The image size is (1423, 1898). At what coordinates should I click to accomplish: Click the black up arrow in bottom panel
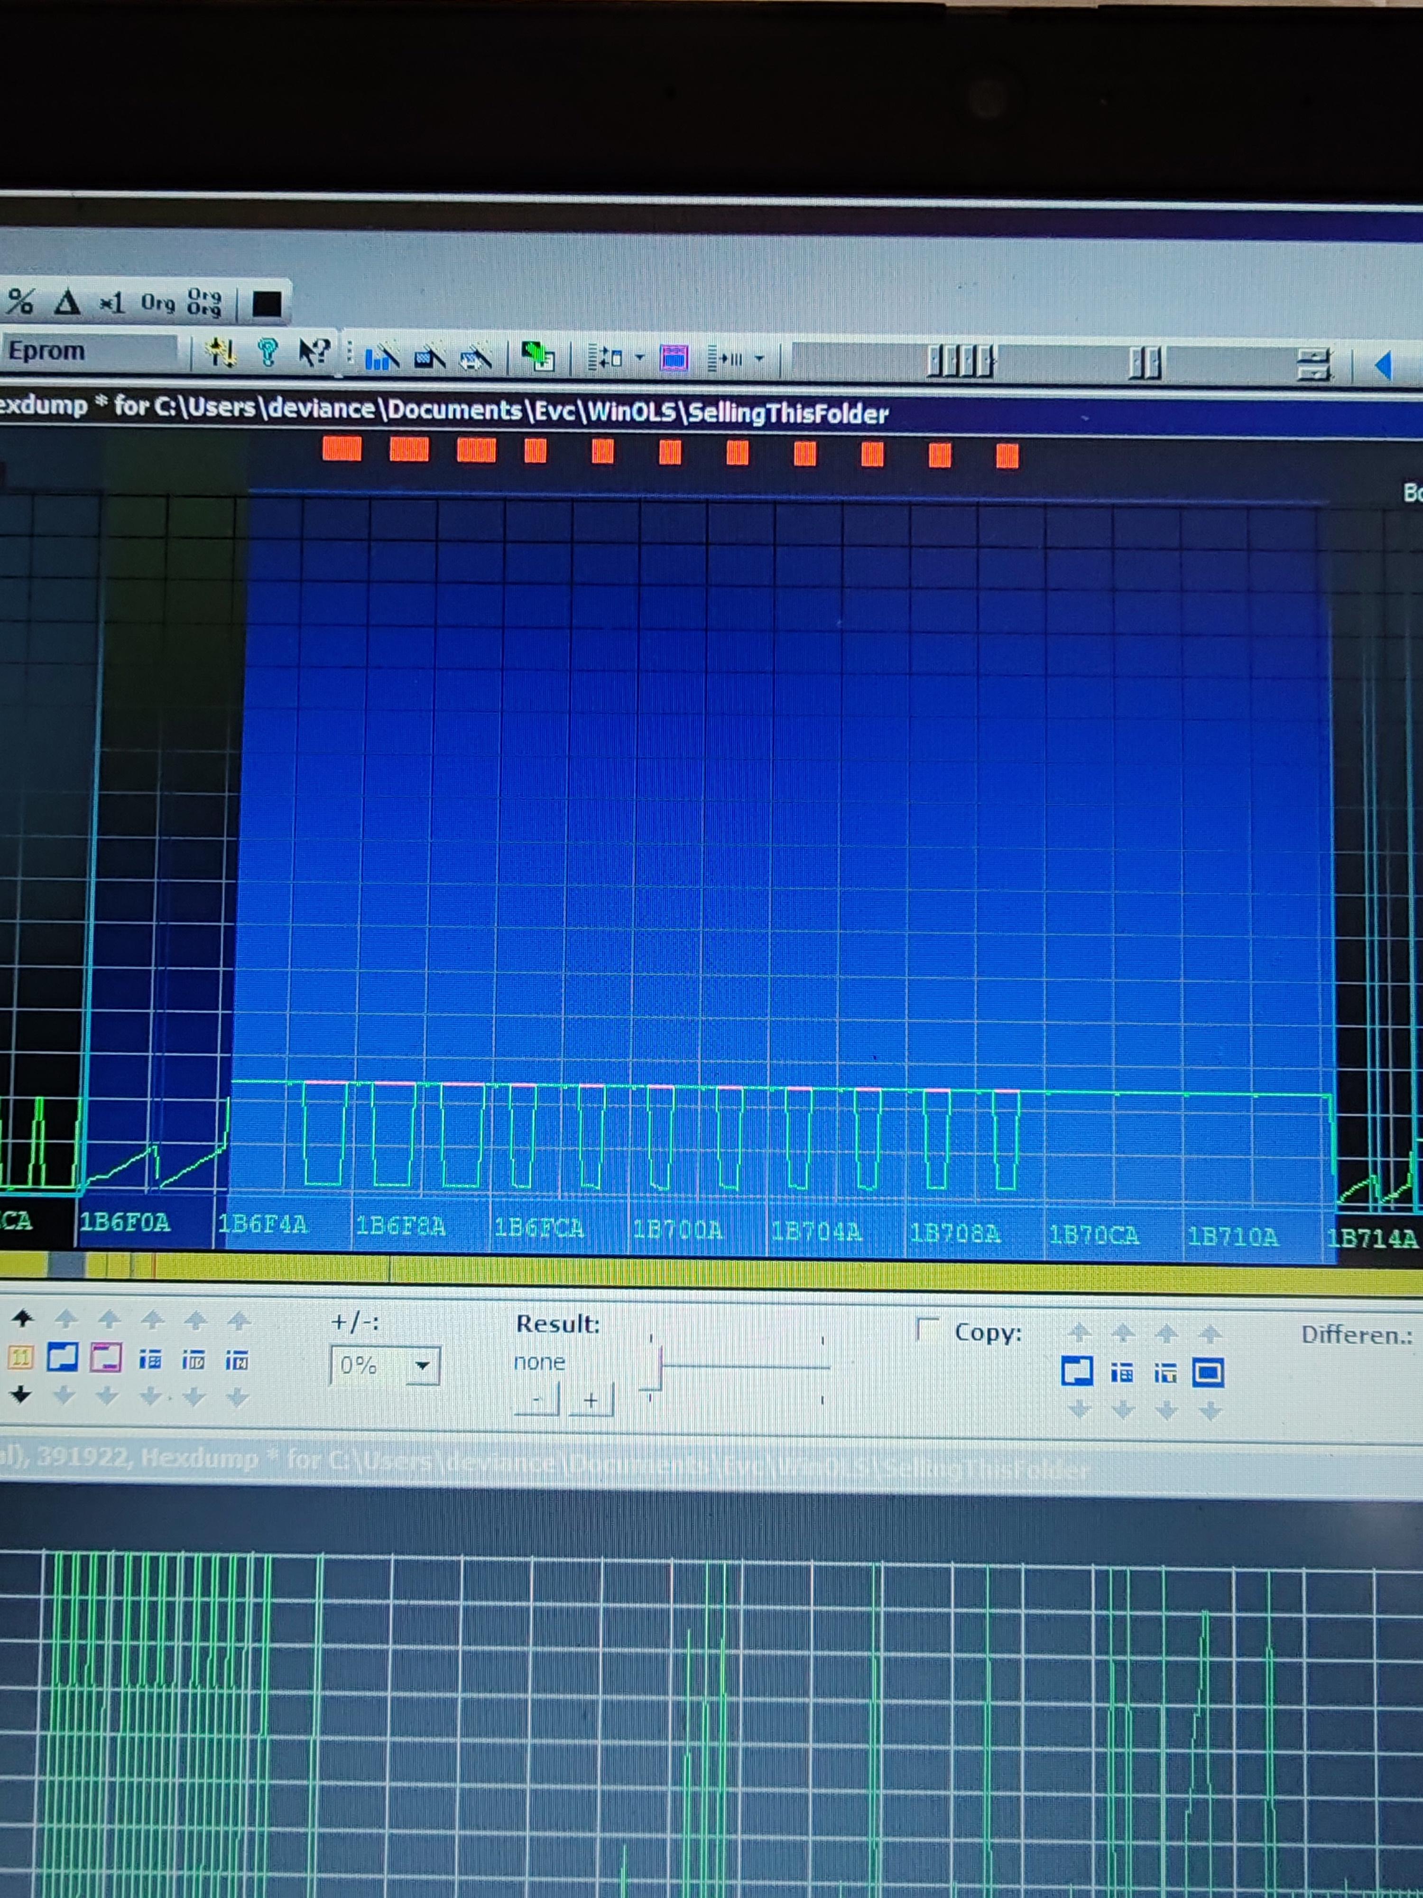[22, 1317]
